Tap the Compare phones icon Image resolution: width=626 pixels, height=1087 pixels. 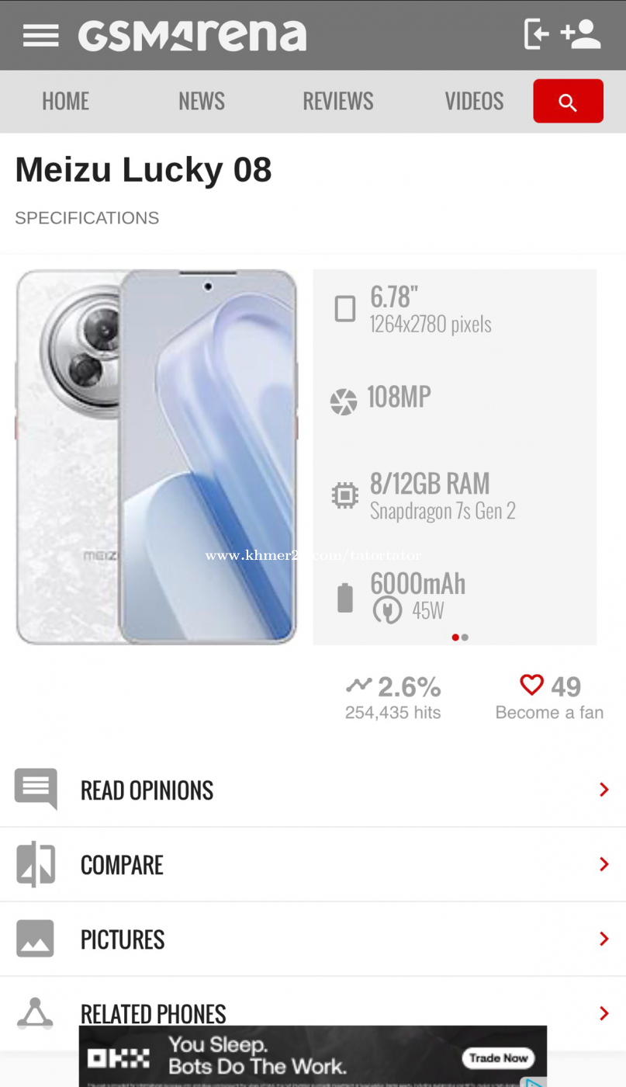[36, 864]
